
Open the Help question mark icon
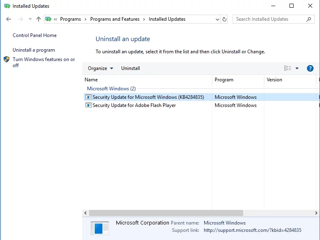pos(310,68)
